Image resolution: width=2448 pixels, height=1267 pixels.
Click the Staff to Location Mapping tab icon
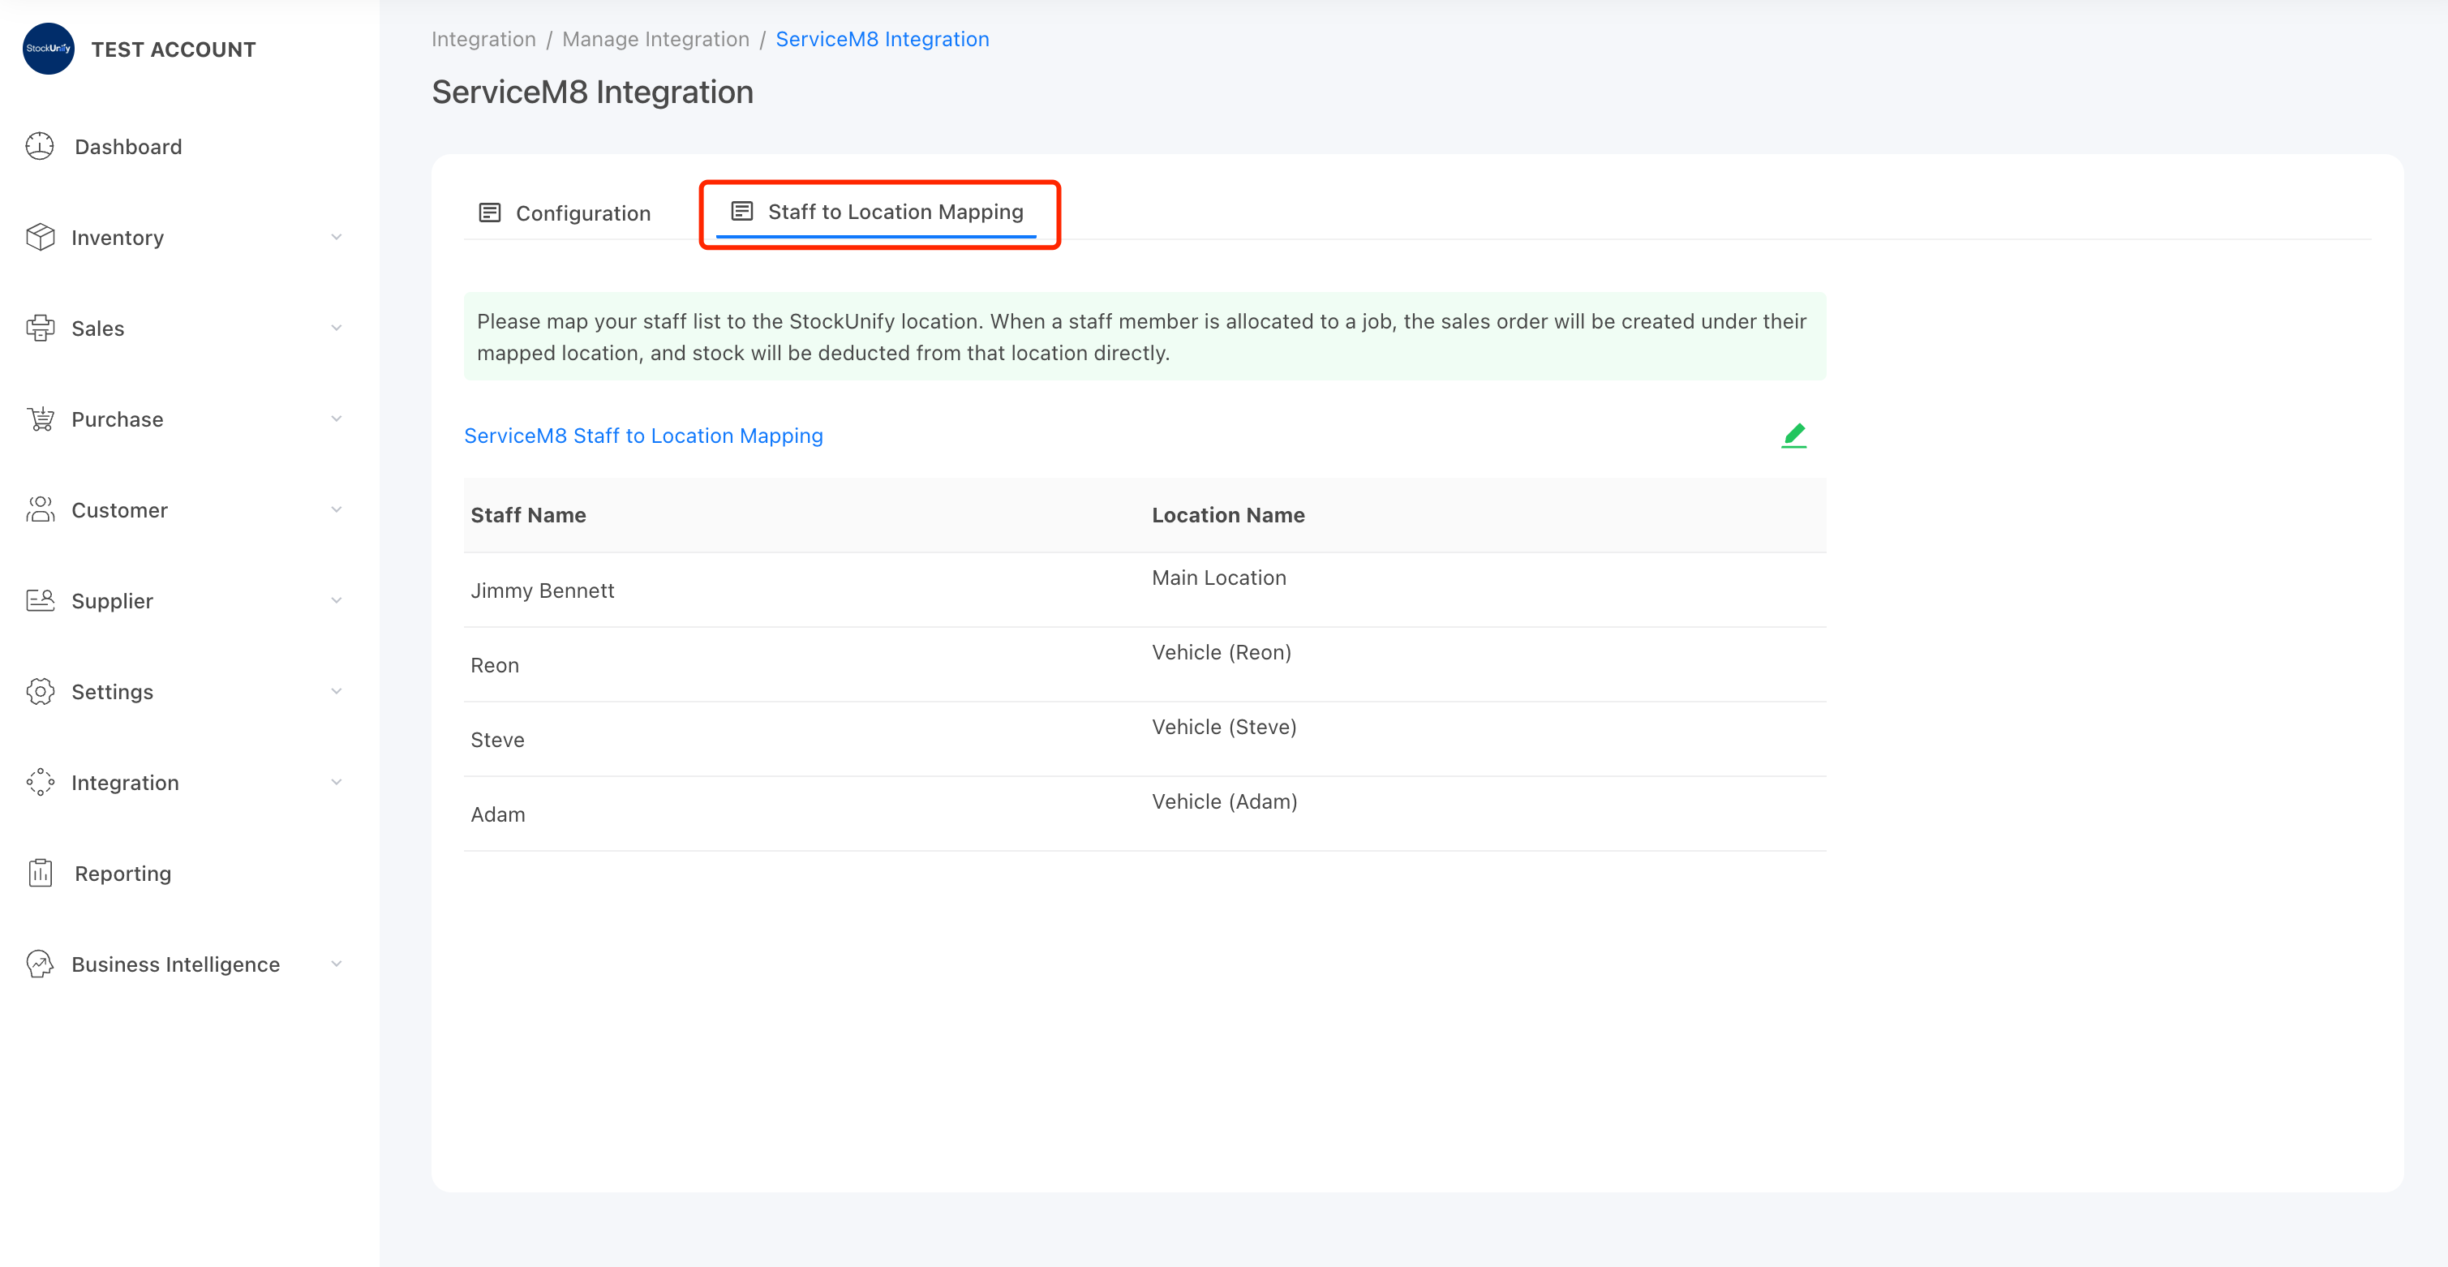[x=741, y=211]
